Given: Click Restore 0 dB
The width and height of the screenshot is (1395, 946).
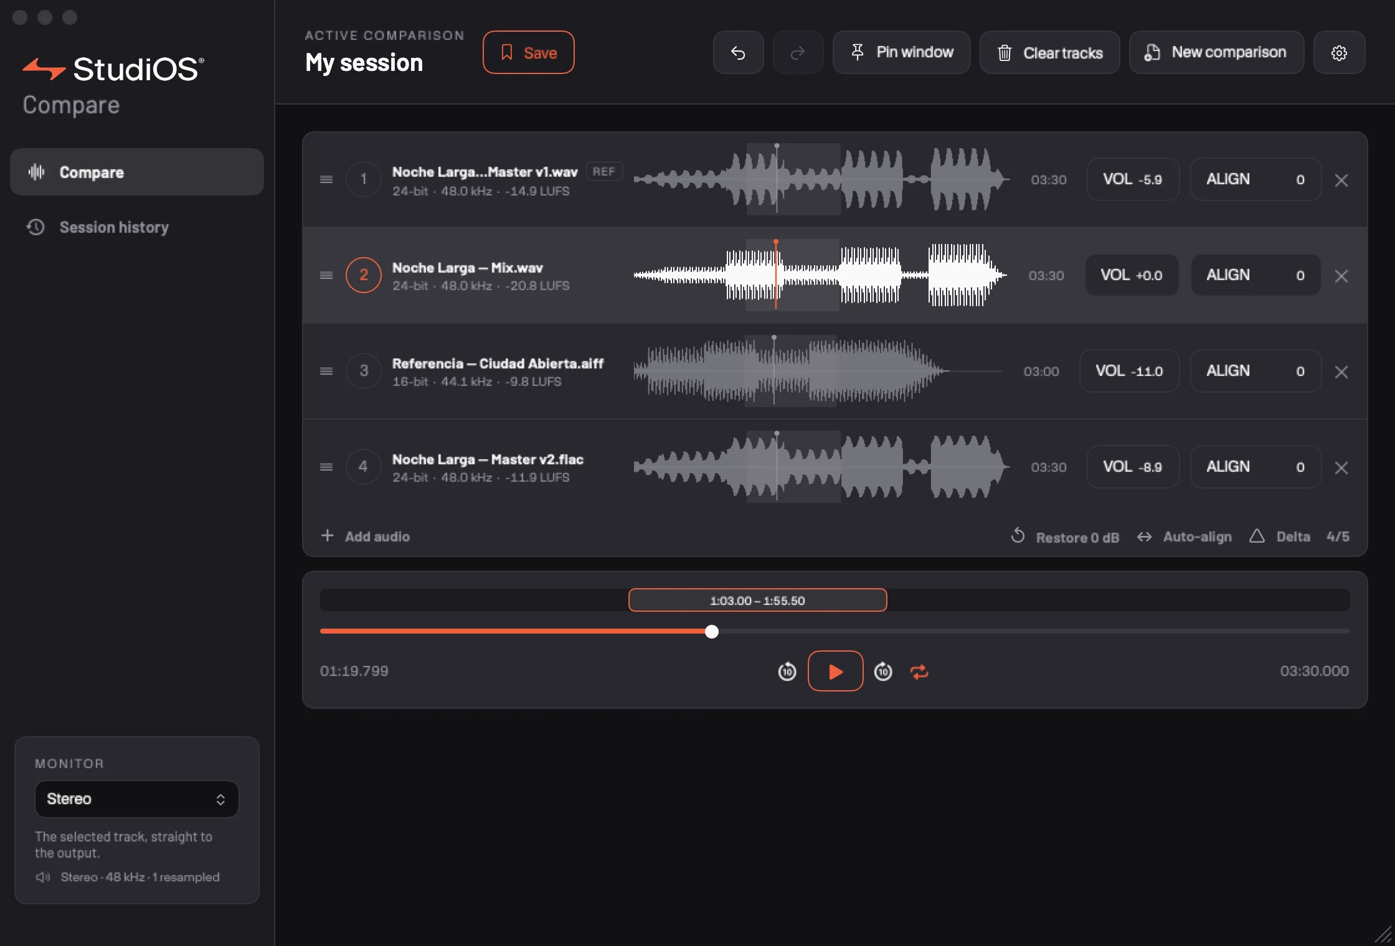Looking at the screenshot, I should click(1065, 536).
